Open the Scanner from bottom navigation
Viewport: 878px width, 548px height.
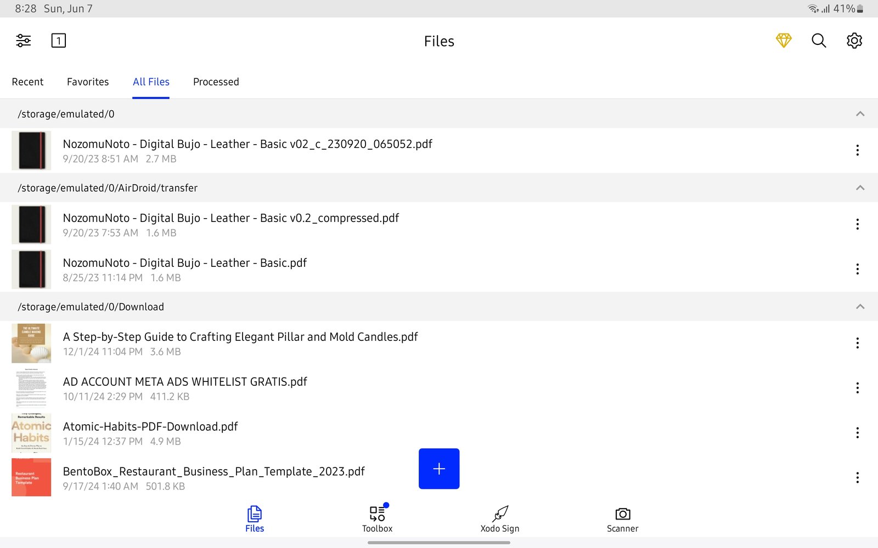623,520
